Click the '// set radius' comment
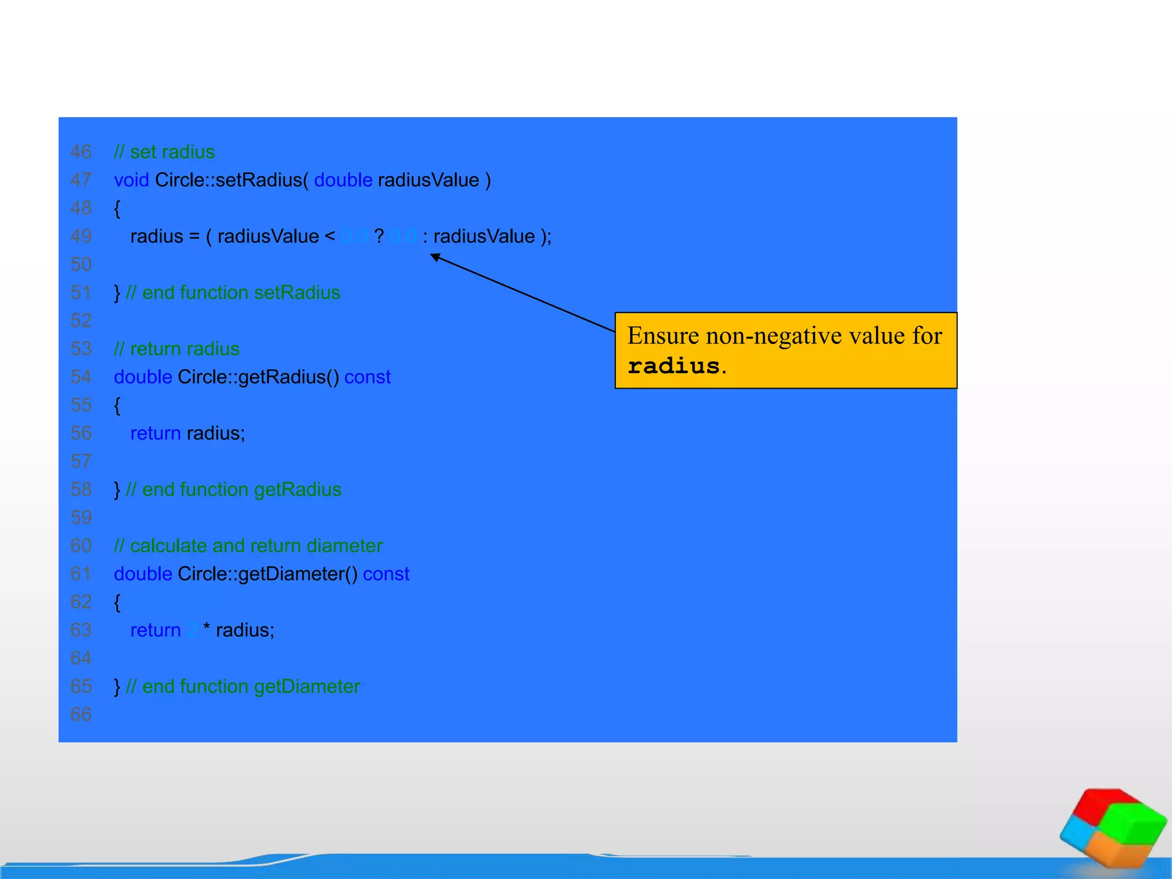This screenshot has width=1172, height=879. point(164,152)
